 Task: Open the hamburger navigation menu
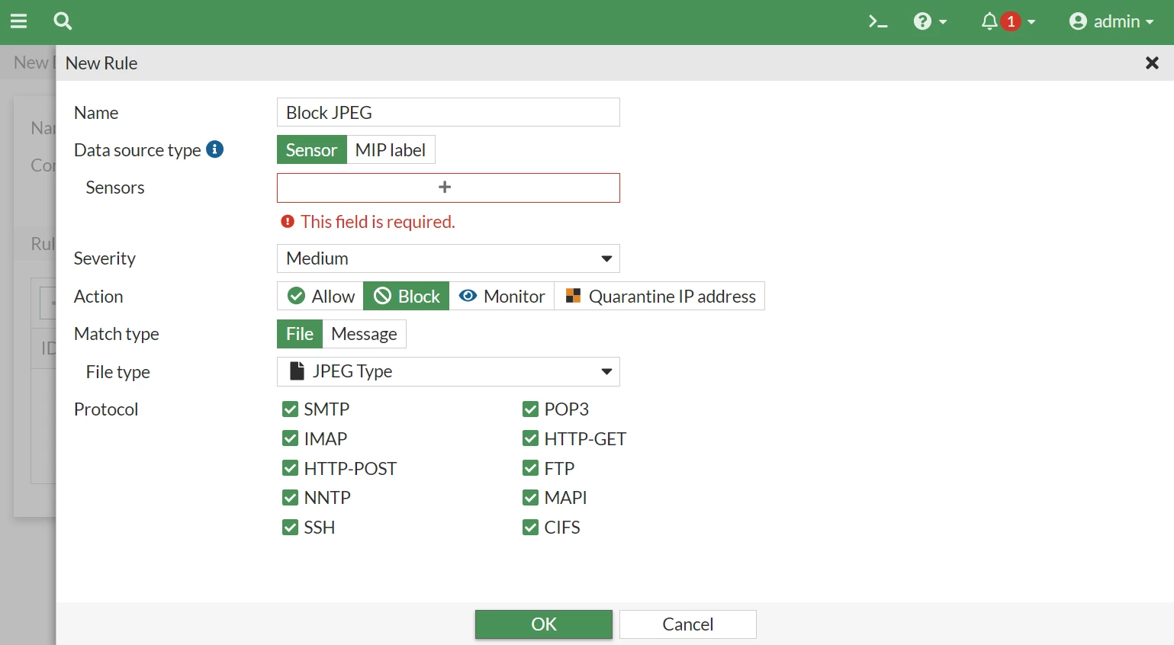pos(18,21)
